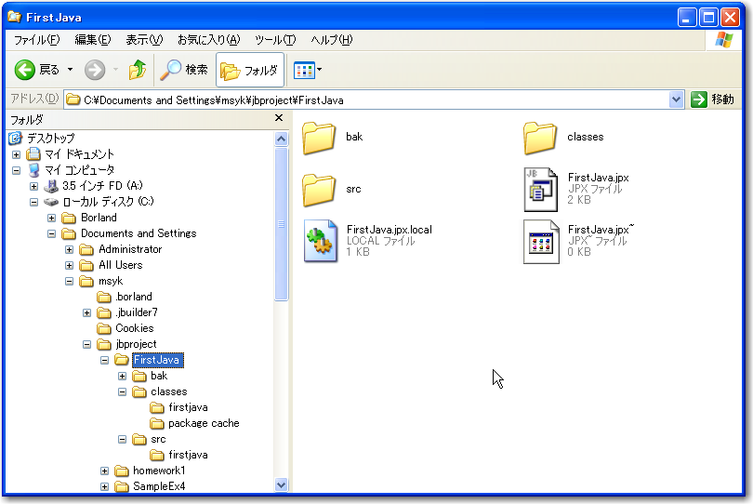Open the src folder in file pane
The height and width of the screenshot is (504, 753).
point(320,189)
